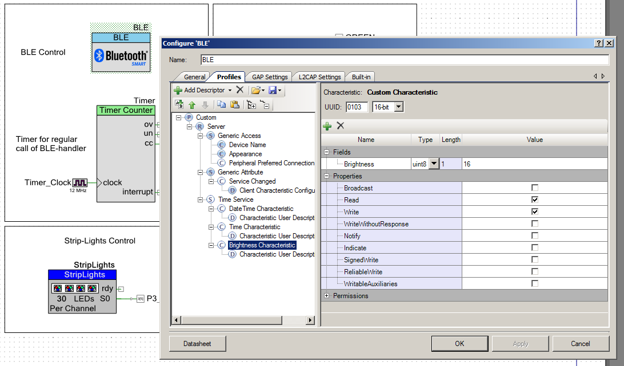Move selected item up with green arrow
Viewport: 624px width, 366px height.
192,105
